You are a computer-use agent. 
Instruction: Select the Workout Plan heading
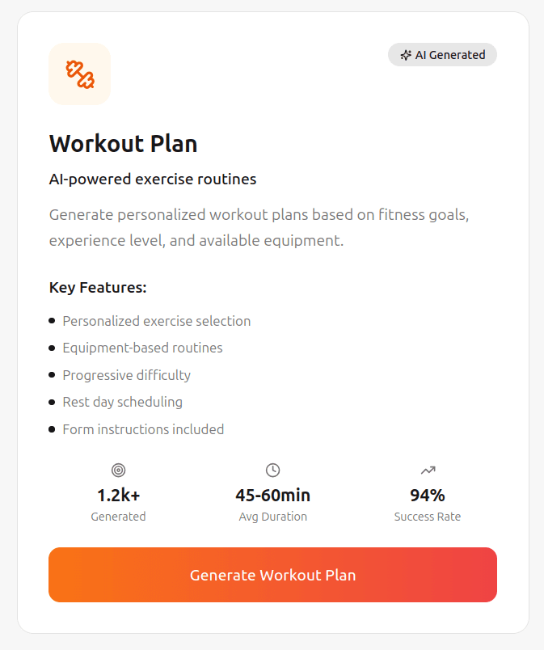(x=123, y=144)
